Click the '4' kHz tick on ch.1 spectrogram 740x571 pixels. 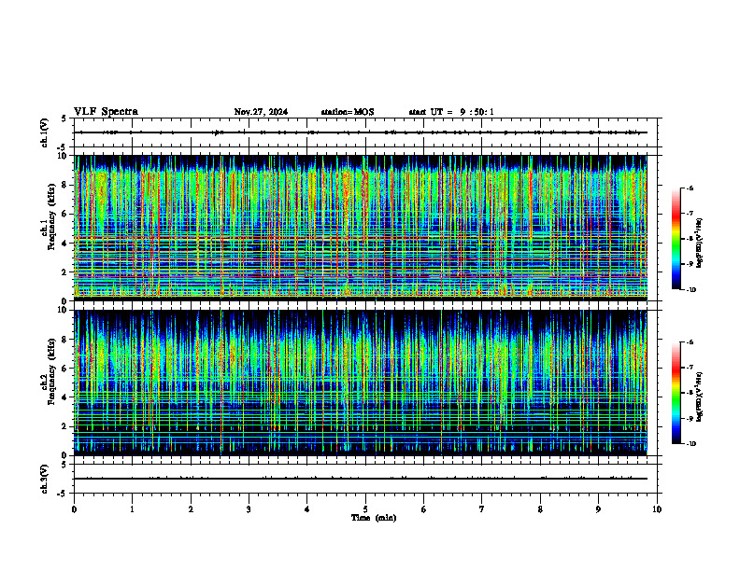click(66, 244)
